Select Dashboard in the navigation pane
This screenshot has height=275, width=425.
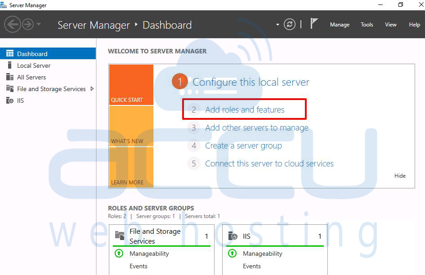point(48,53)
